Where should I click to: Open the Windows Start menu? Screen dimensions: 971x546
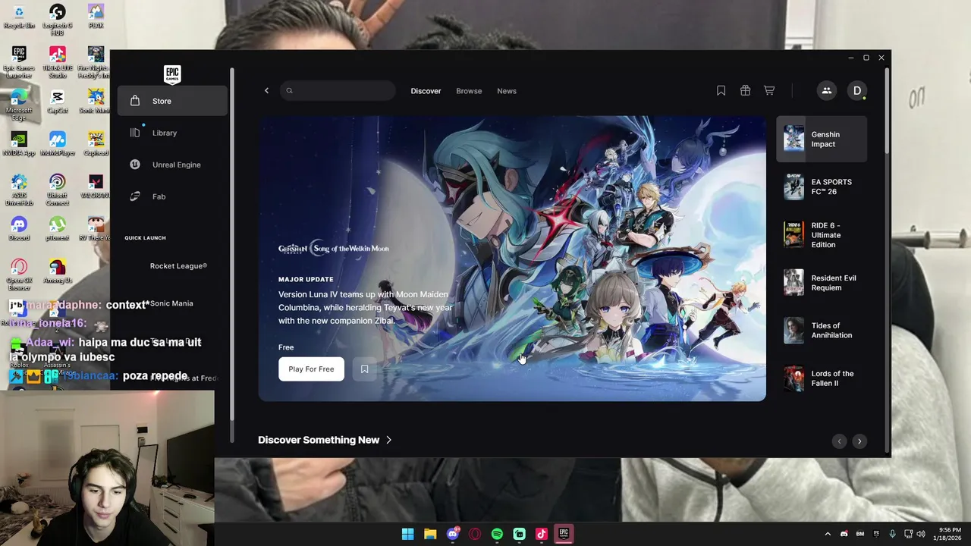[x=407, y=534]
